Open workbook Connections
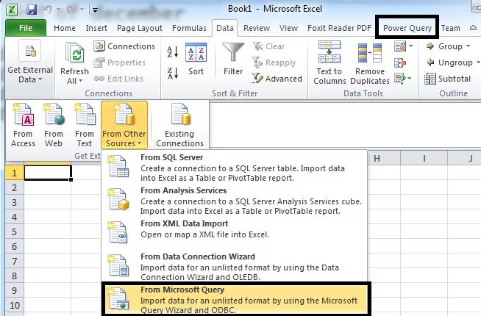This screenshot has height=316, width=481. coord(124,46)
